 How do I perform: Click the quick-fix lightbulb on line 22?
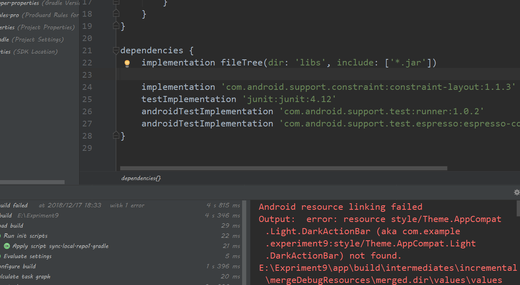click(x=127, y=63)
